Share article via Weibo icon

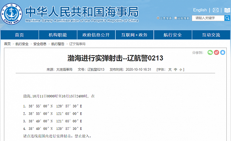216,52
